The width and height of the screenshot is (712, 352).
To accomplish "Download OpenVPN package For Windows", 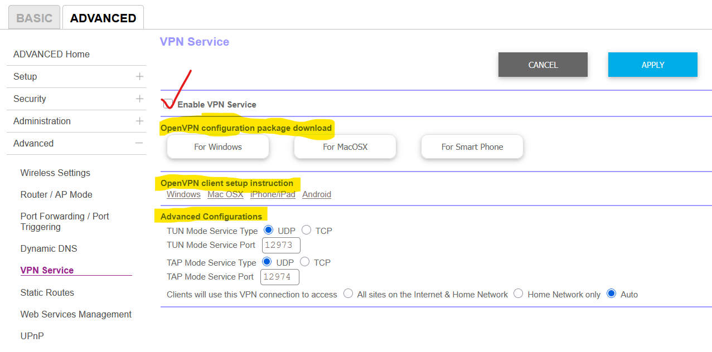I will point(218,147).
